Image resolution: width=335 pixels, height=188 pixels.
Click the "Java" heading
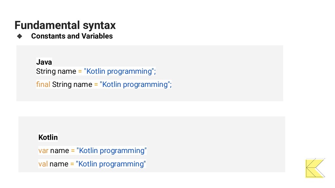44,62
